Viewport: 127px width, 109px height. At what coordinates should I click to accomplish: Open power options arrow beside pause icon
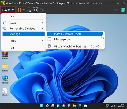click(24, 10)
